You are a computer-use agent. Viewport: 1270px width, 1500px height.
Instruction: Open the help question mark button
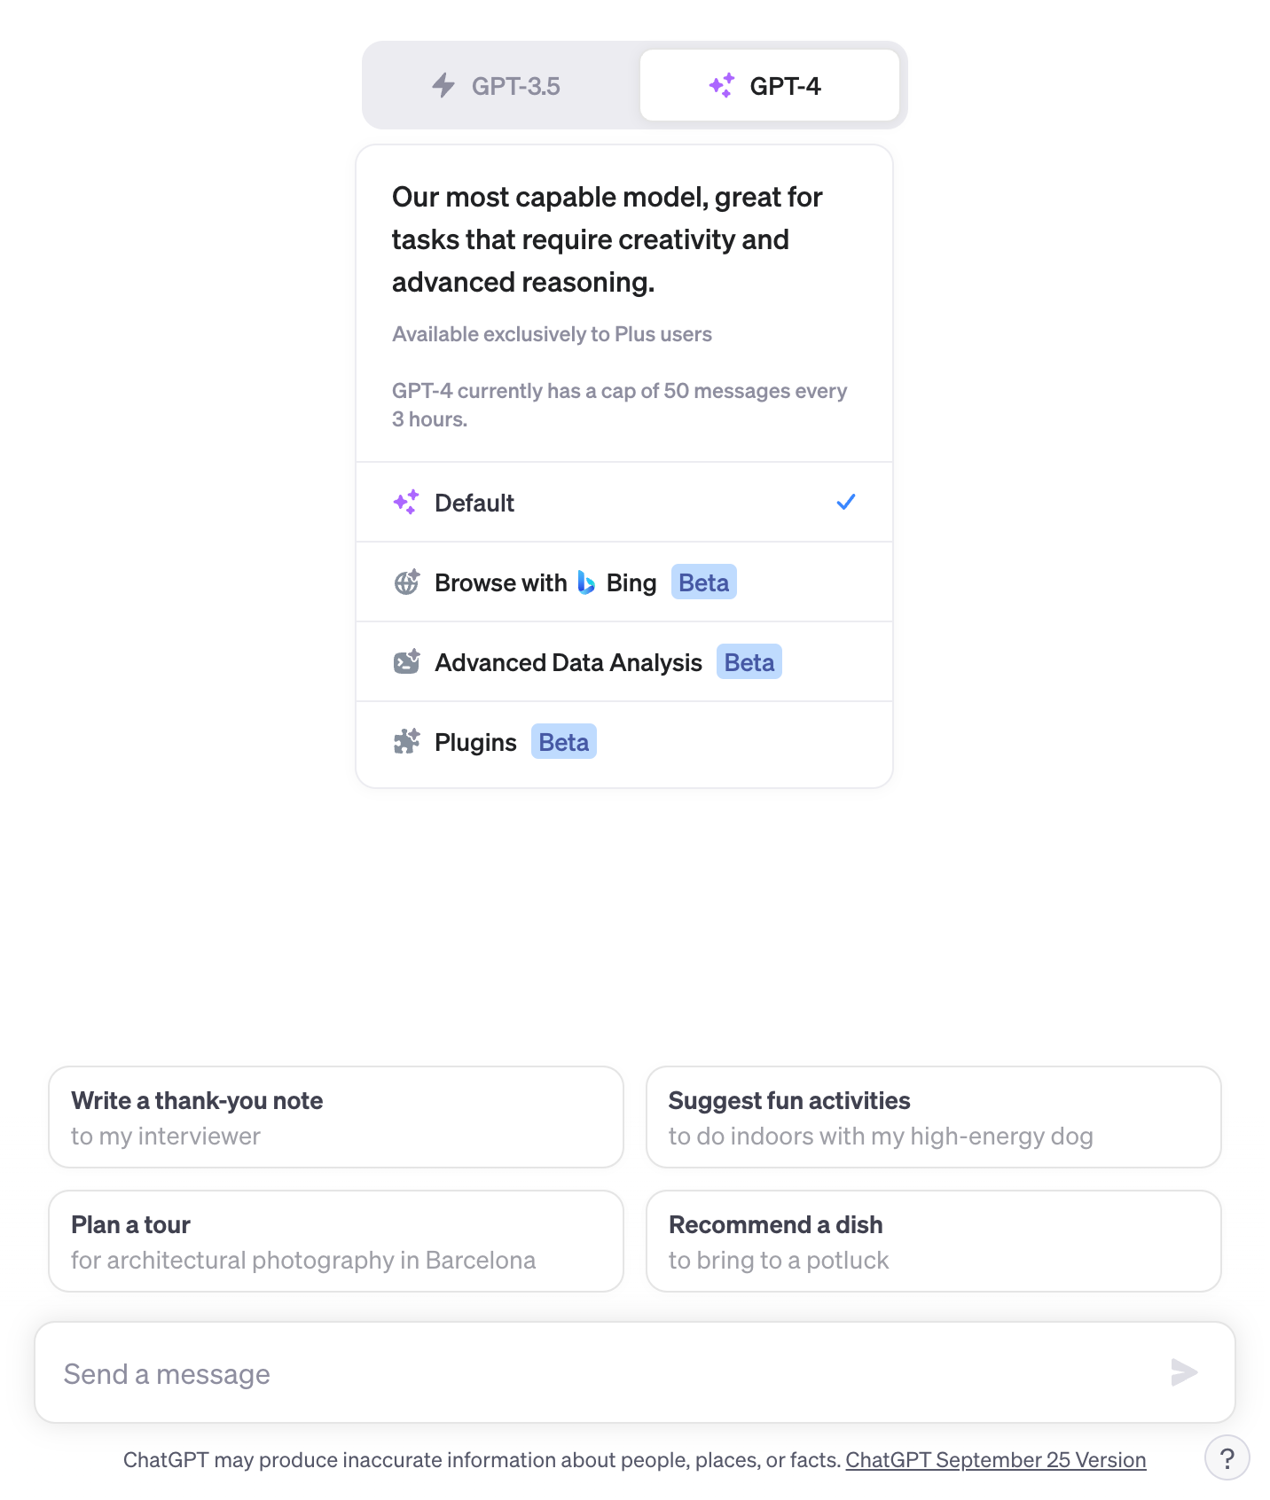[1227, 1458]
